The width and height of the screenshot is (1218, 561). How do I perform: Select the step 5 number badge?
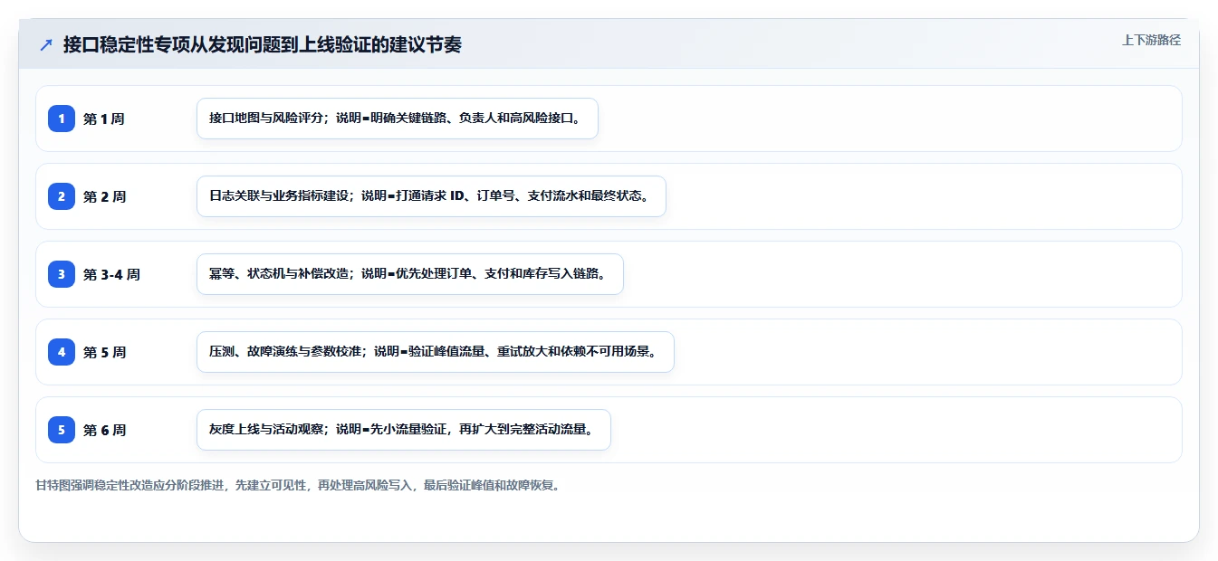(x=62, y=430)
